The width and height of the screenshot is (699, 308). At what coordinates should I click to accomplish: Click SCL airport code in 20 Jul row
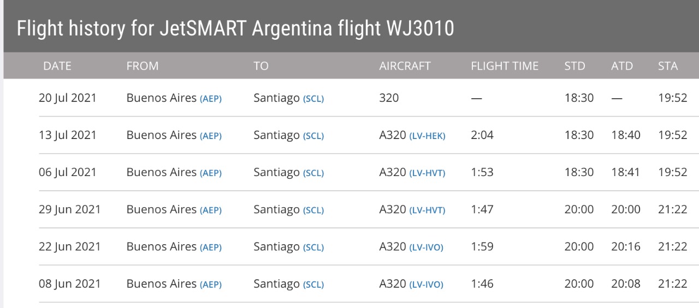pyautogui.click(x=313, y=99)
